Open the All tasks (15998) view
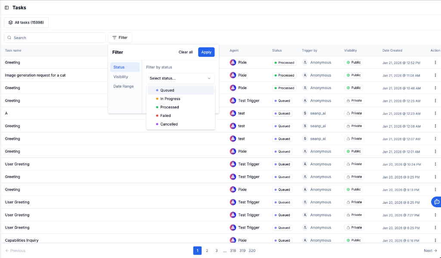 tap(26, 22)
